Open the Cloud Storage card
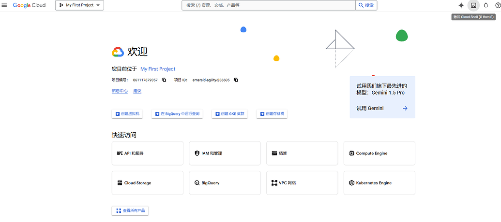The image size is (501, 222). click(148, 183)
